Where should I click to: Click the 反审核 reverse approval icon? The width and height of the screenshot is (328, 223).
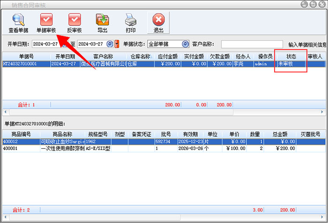coord(74,20)
